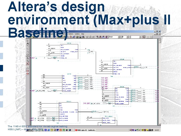Turn off rubberbanding with the red star icon
Viewport: 181px width, 136px height.
28,74
